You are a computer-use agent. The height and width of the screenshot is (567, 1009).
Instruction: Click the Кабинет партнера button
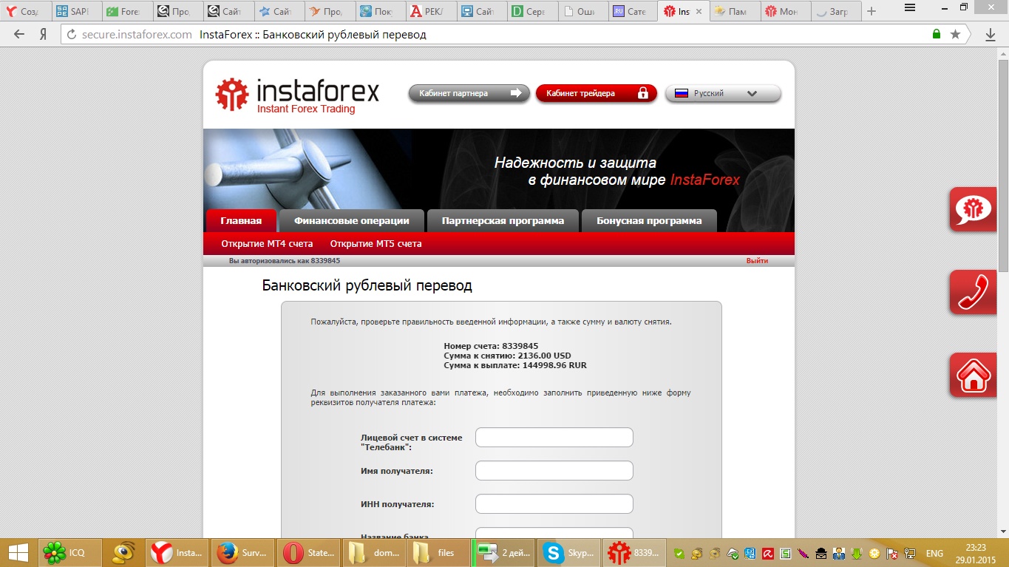pos(469,94)
